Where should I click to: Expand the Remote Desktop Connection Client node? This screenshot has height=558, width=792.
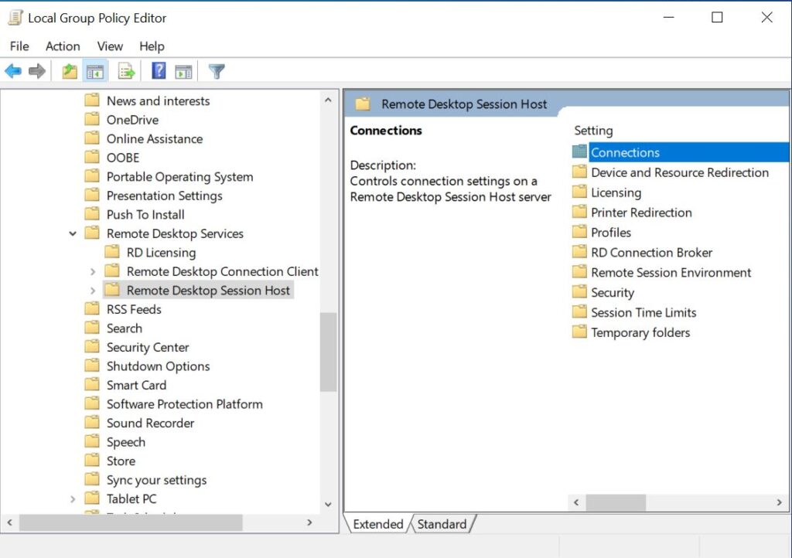(x=93, y=271)
